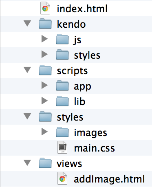Collapse the top-level styles folder

pyautogui.click(x=27, y=117)
